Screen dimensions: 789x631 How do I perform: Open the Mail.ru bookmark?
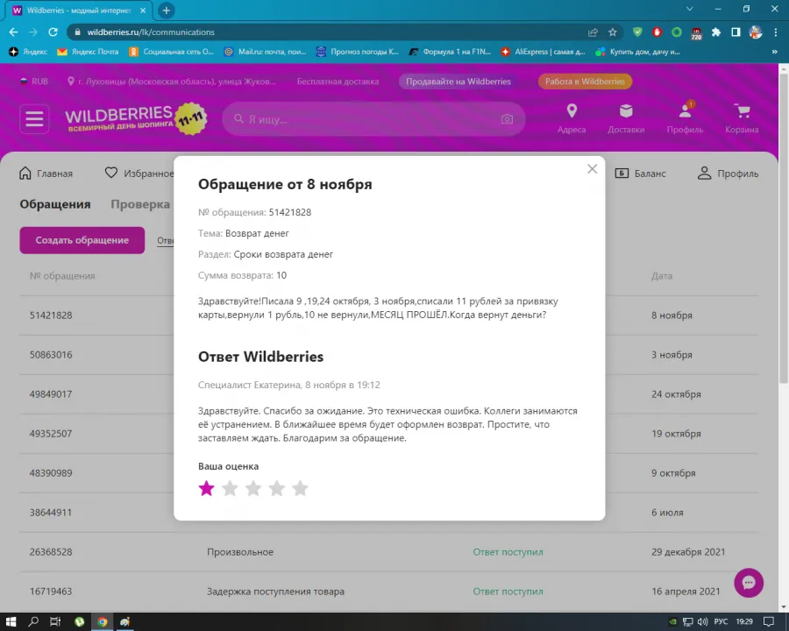pyautogui.click(x=265, y=52)
